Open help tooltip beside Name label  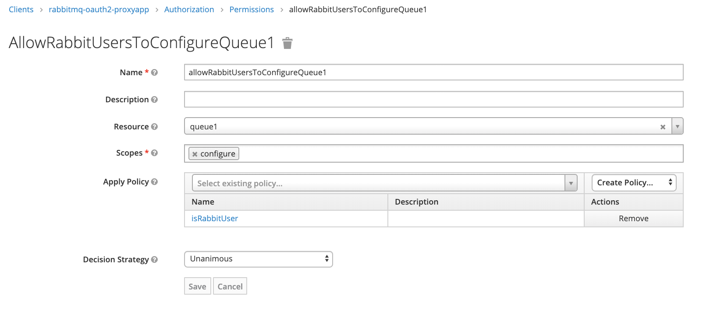[x=154, y=73]
